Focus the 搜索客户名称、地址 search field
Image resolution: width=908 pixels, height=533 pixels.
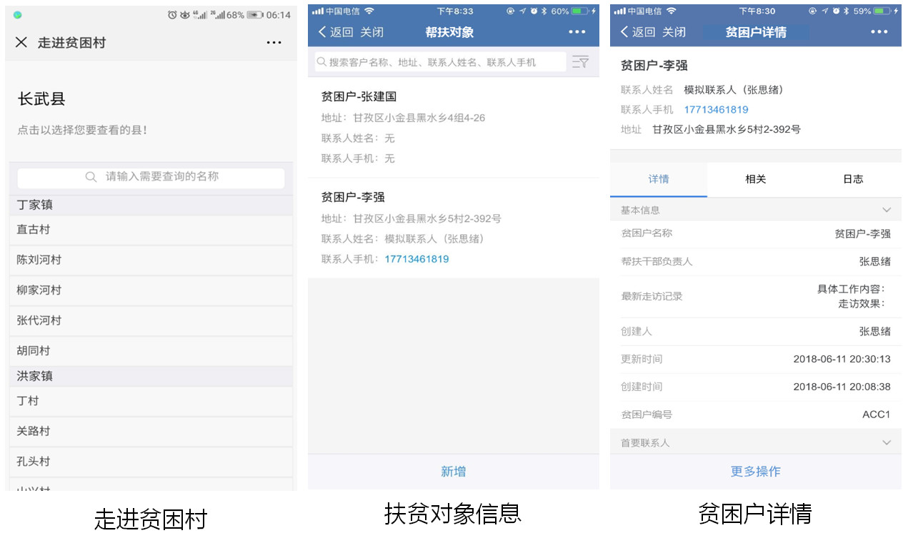point(440,62)
